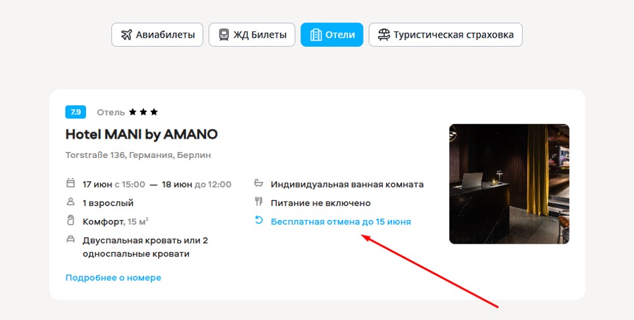Click the fork and knife meal icon
The height and width of the screenshot is (320, 634).
click(258, 201)
